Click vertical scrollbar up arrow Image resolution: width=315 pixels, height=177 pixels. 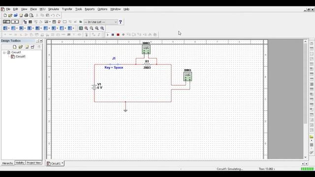[305, 41]
